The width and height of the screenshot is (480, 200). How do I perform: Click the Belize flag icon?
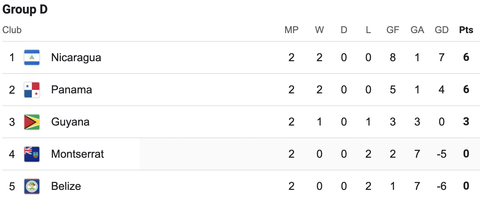click(32, 186)
